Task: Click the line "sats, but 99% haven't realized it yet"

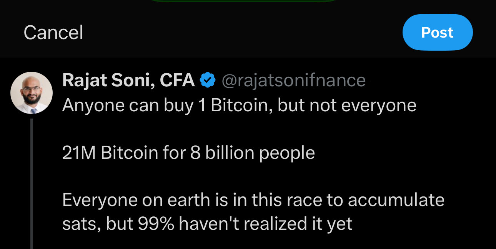Action: pos(207,224)
